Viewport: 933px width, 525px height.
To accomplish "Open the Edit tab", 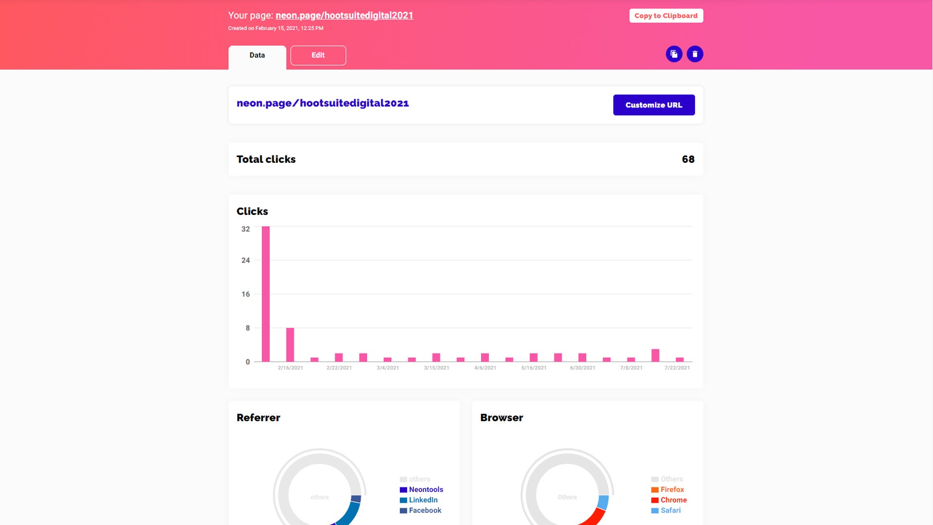I will 318,55.
